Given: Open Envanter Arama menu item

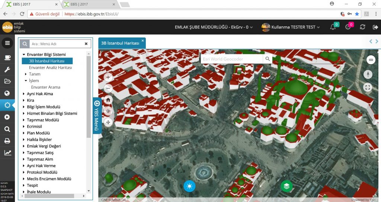Looking at the screenshot, I should pos(46,87).
